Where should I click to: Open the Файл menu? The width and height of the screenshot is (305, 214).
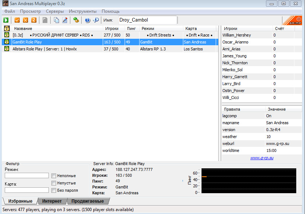(9, 11)
